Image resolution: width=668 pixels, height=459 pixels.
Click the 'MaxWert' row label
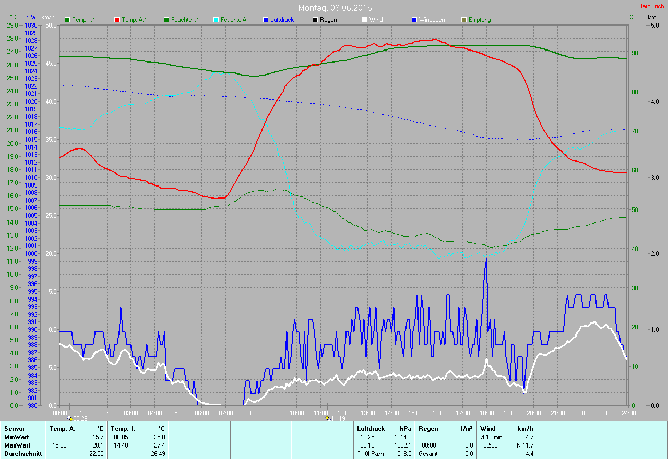[17, 445]
